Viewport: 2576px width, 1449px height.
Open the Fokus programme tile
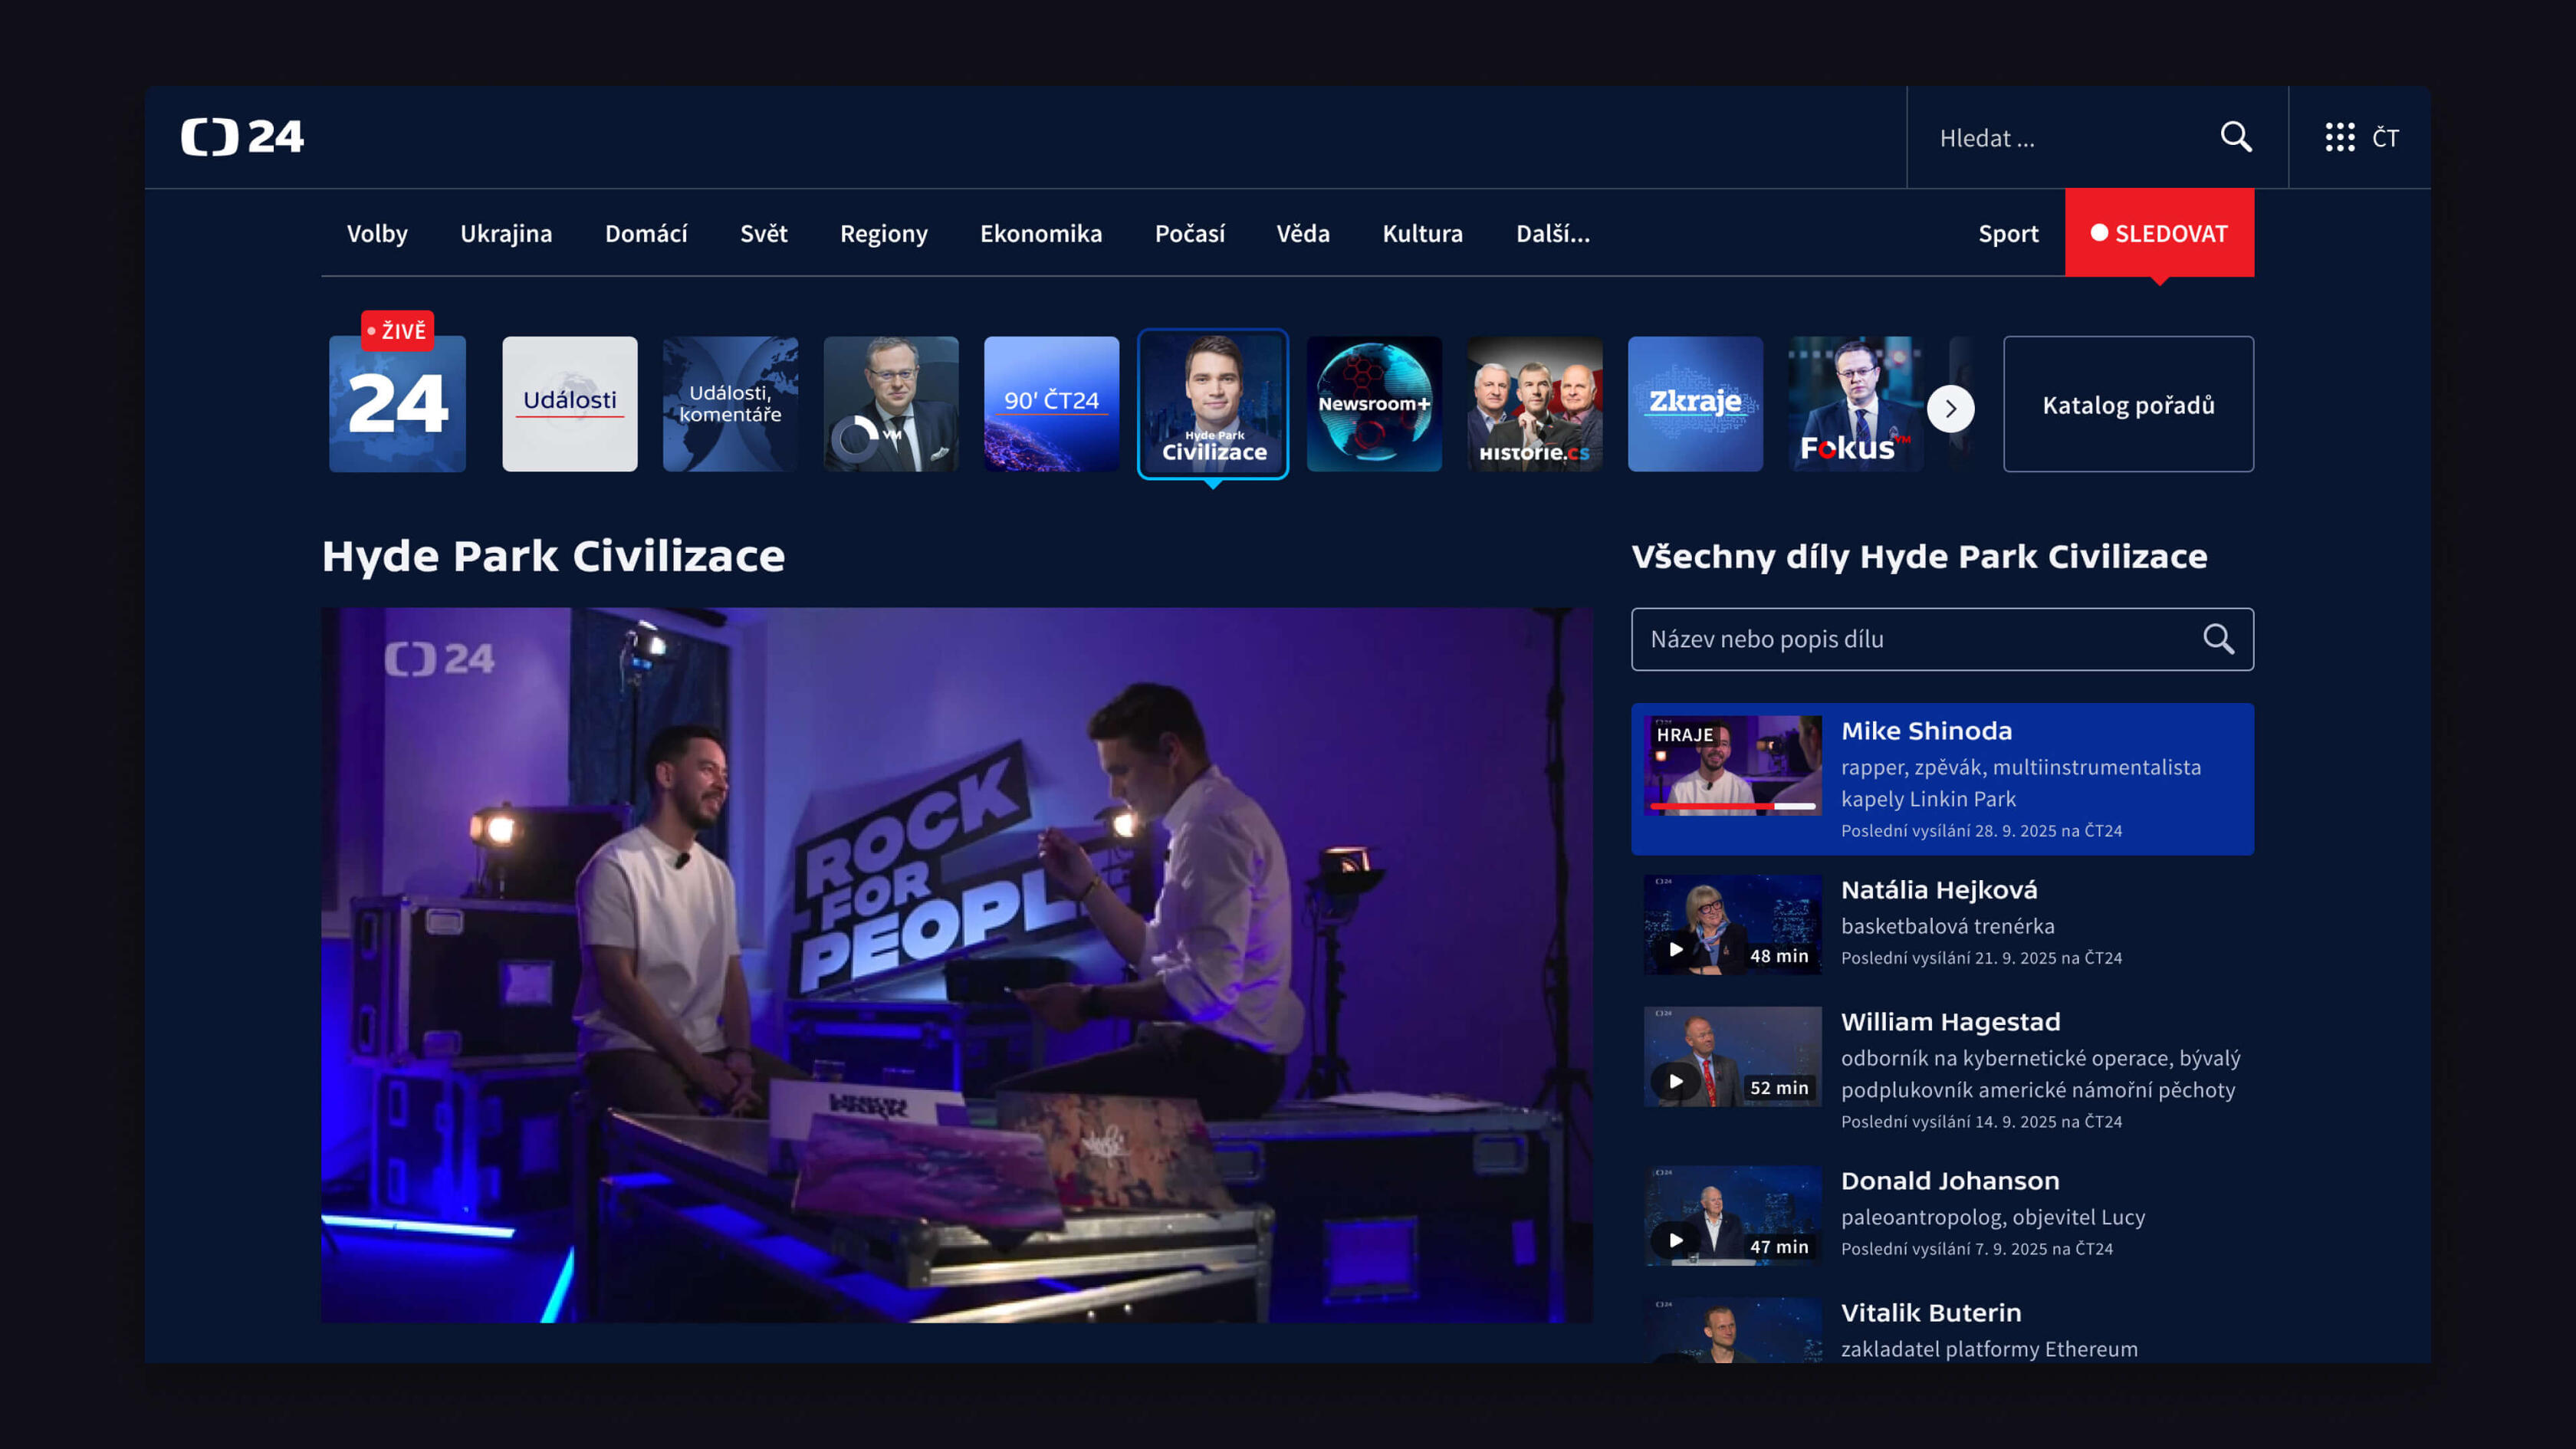pos(1855,404)
